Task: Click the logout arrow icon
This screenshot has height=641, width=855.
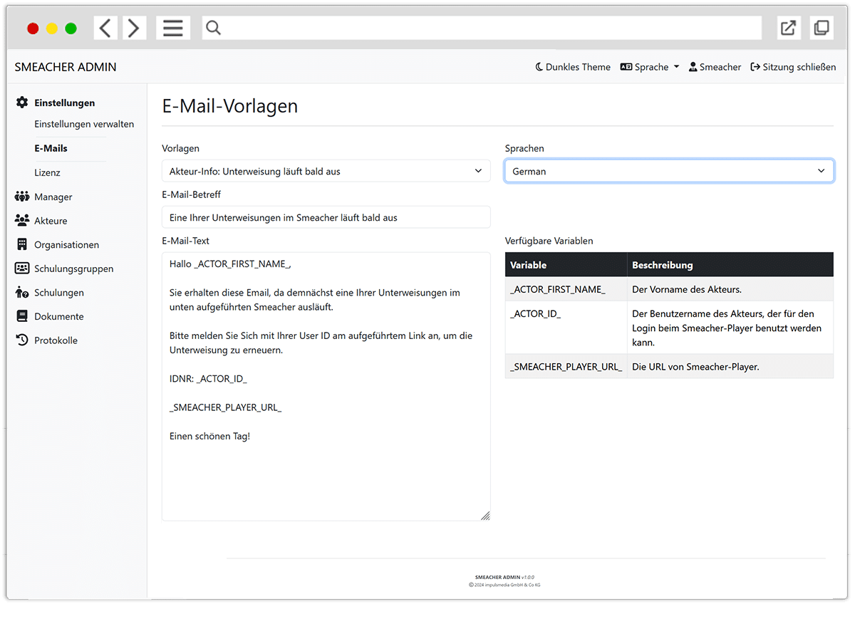Action: [755, 67]
